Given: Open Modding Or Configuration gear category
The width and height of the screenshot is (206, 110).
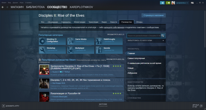Looking at the screenshot, I should pyautogui.click(x=52, y=41).
